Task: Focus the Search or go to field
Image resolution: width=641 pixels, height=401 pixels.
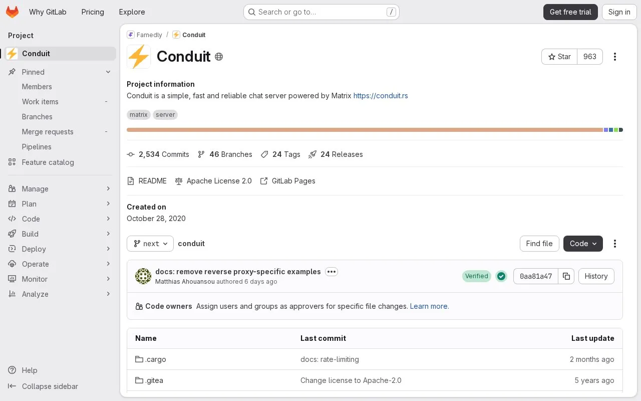Action: pos(321,12)
